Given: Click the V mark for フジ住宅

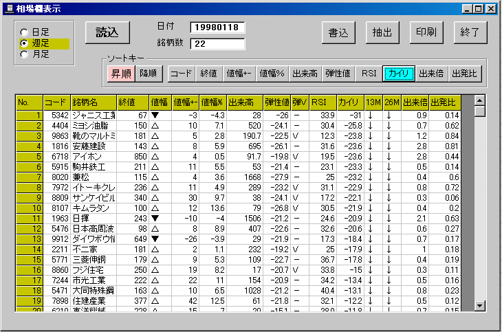Looking at the screenshot, I should 296,270.
